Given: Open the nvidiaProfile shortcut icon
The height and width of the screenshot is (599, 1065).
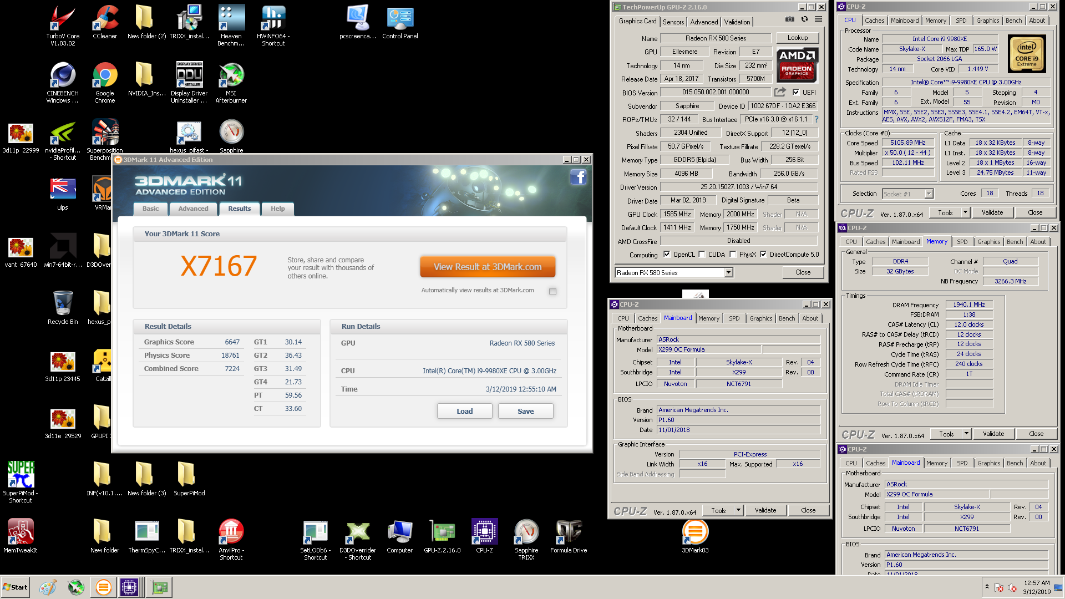Looking at the screenshot, I should point(63,139).
